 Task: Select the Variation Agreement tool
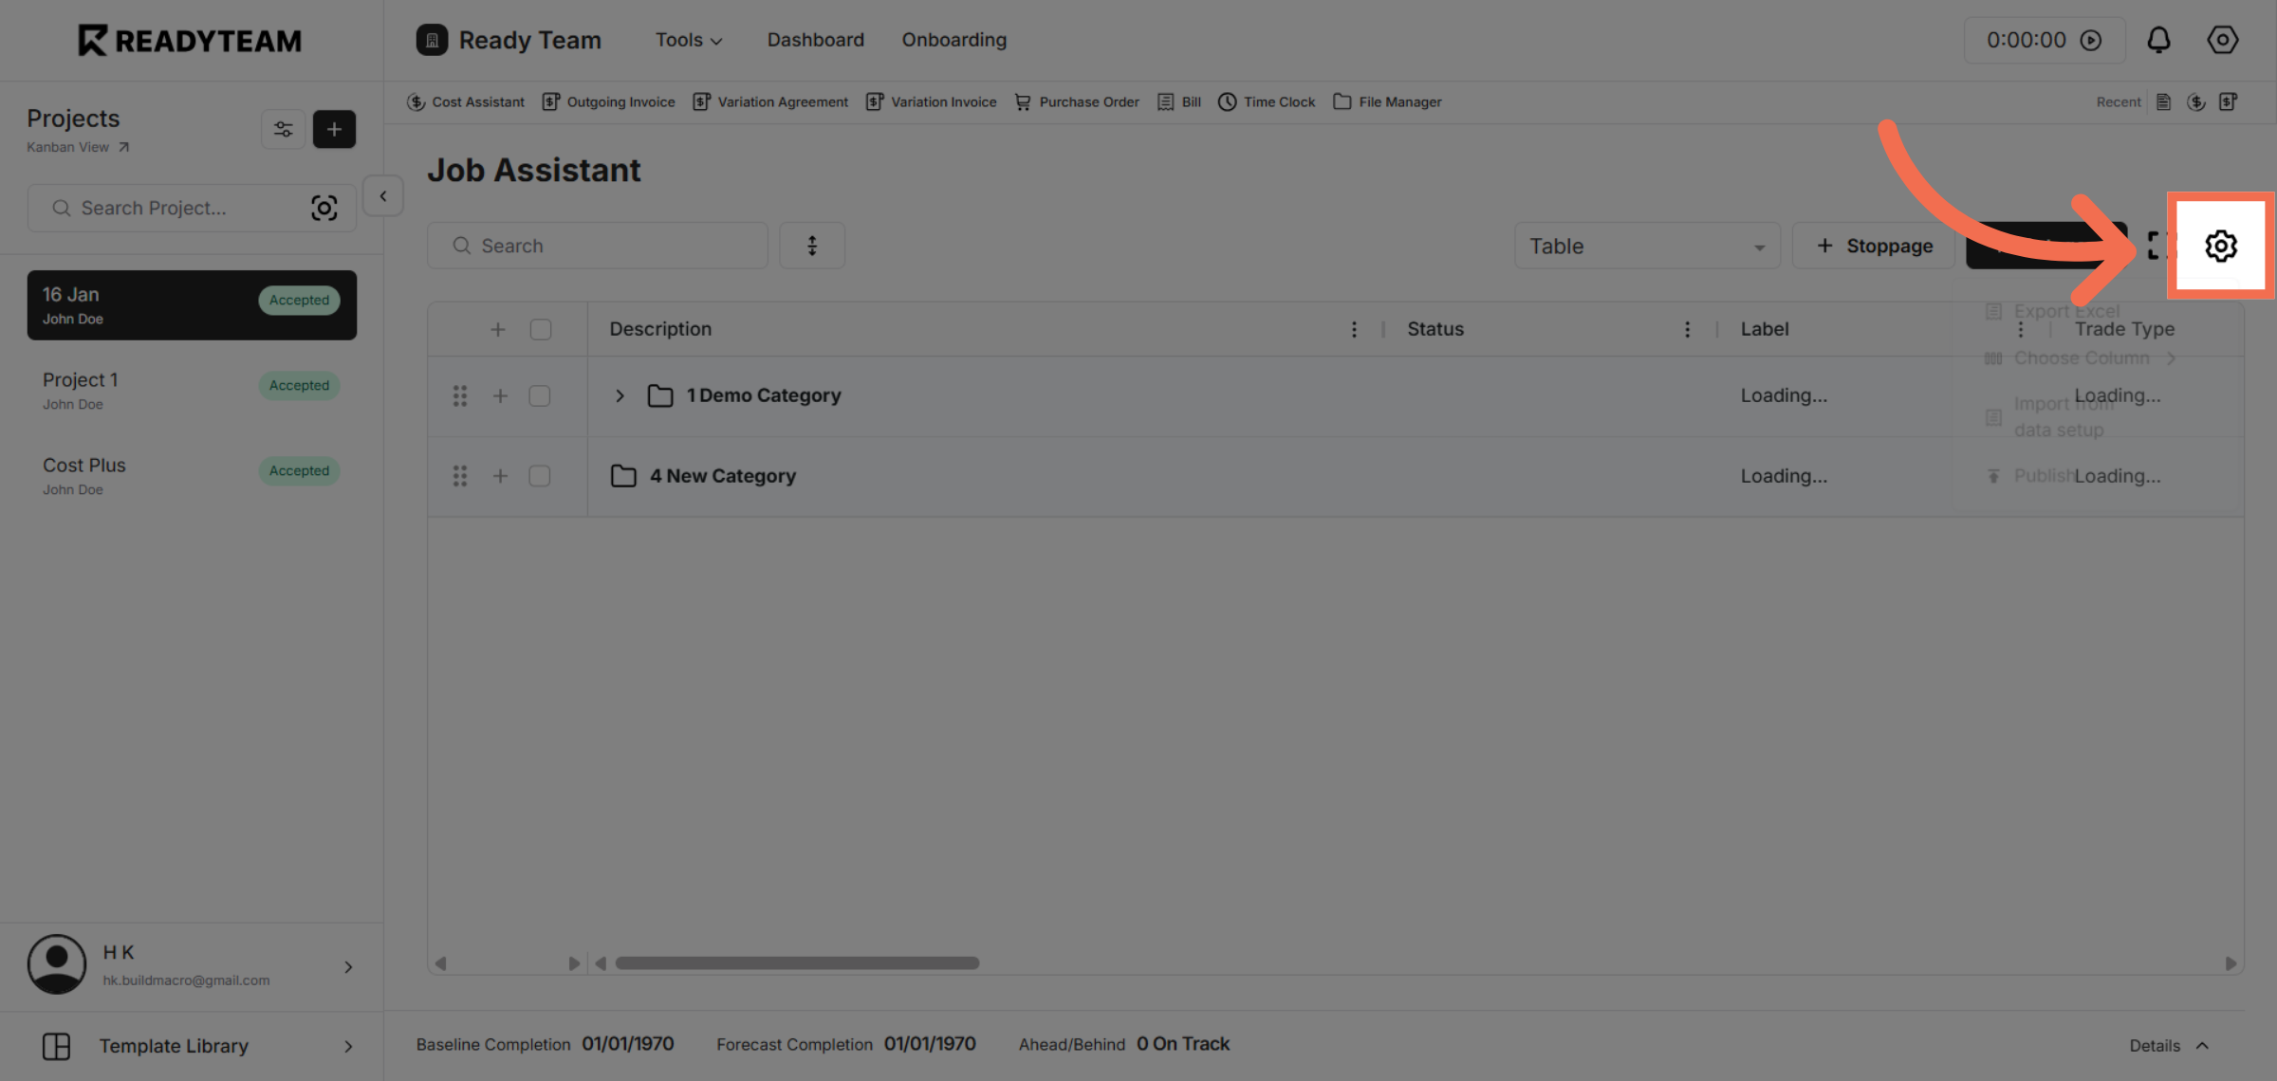click(770, 101)
